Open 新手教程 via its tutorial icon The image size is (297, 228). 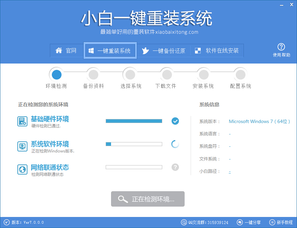[x=271, y=222]
